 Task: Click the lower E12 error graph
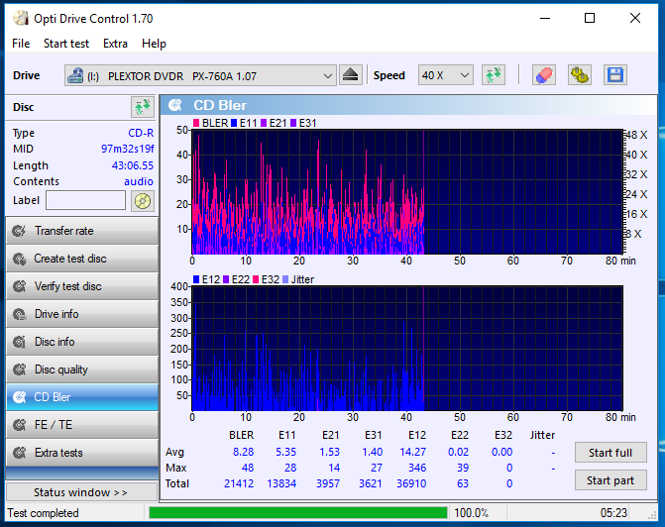click(407, 349)
